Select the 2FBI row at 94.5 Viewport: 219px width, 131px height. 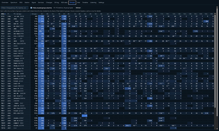tap(107, 61)
